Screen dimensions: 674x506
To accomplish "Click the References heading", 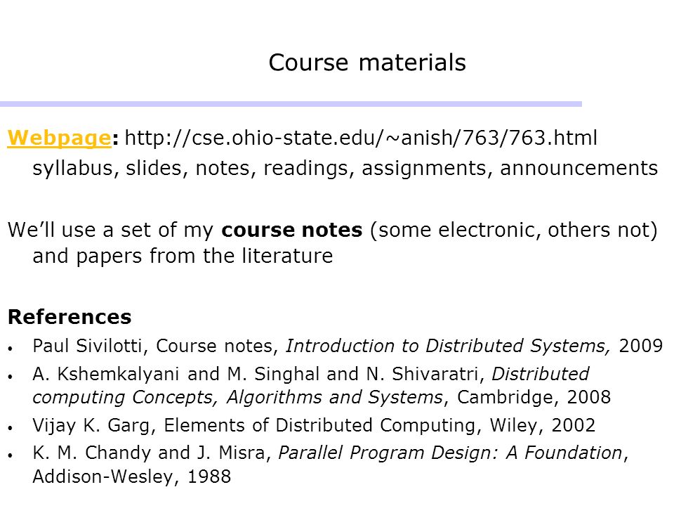I will click(70, 317).
